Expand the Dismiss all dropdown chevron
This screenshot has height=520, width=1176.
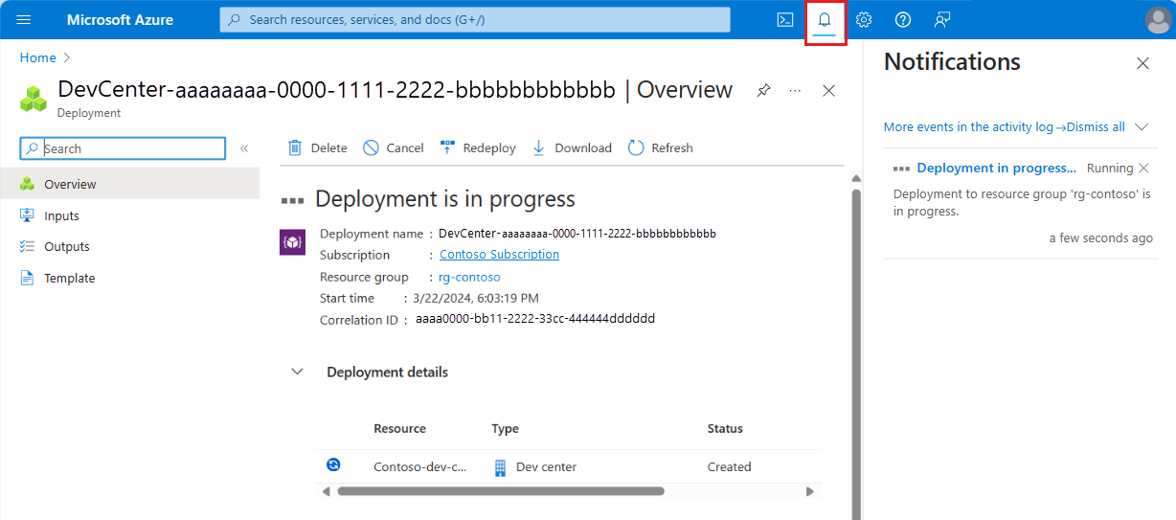[1141, 126]
